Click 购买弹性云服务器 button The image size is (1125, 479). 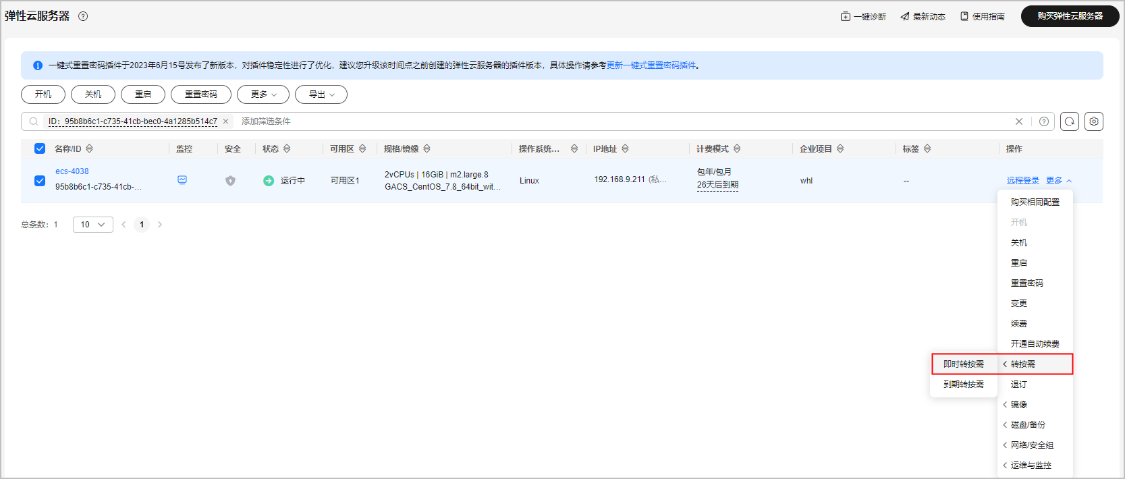click(x=1070, y=16)
